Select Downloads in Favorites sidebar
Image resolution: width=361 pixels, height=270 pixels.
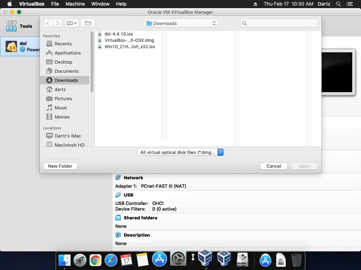coord(65,80)
